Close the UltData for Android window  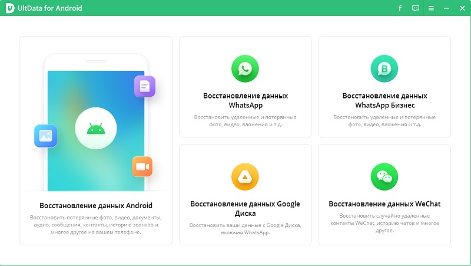click(461, 8)
